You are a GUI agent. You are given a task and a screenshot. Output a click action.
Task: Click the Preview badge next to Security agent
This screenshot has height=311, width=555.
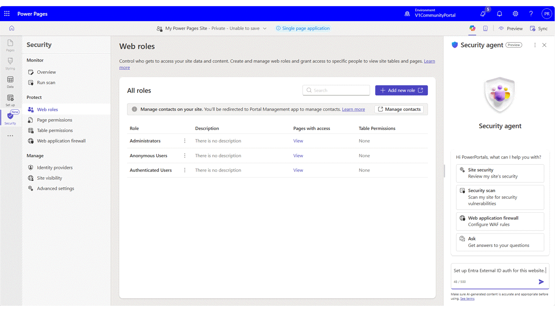click(514, 45)
